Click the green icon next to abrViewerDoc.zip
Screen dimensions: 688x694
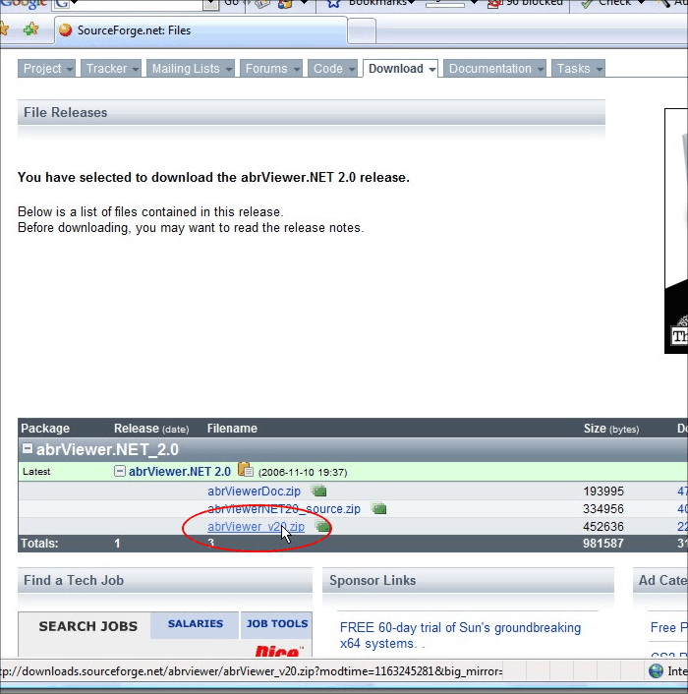point(318,491)
